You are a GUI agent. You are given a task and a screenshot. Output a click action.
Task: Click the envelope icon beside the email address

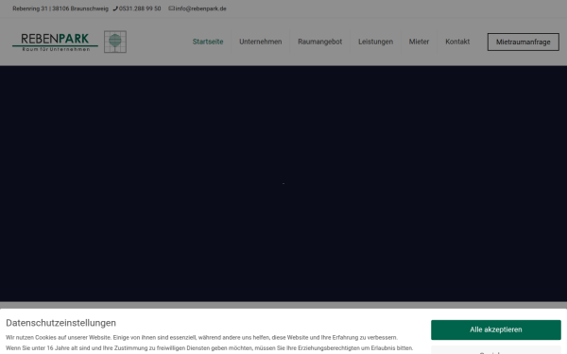click(171, 8)
